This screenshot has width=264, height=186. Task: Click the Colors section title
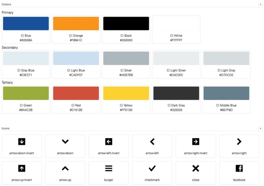(7, 5)
